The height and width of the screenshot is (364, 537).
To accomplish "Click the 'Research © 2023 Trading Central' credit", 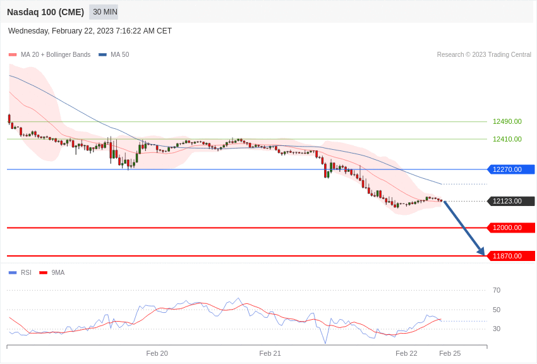I will pos(484,54).
